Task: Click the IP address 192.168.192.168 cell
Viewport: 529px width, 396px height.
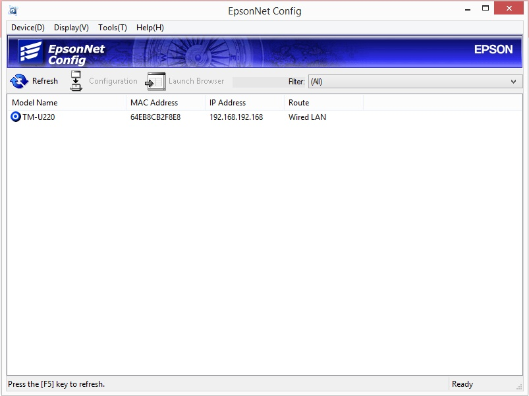Action: (x=236, y=117)
